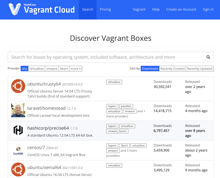Click virtualbox tag on laravel/homestead row
Image resolution: width=220 pixels, height=178 pixels.
pos(114,111)
